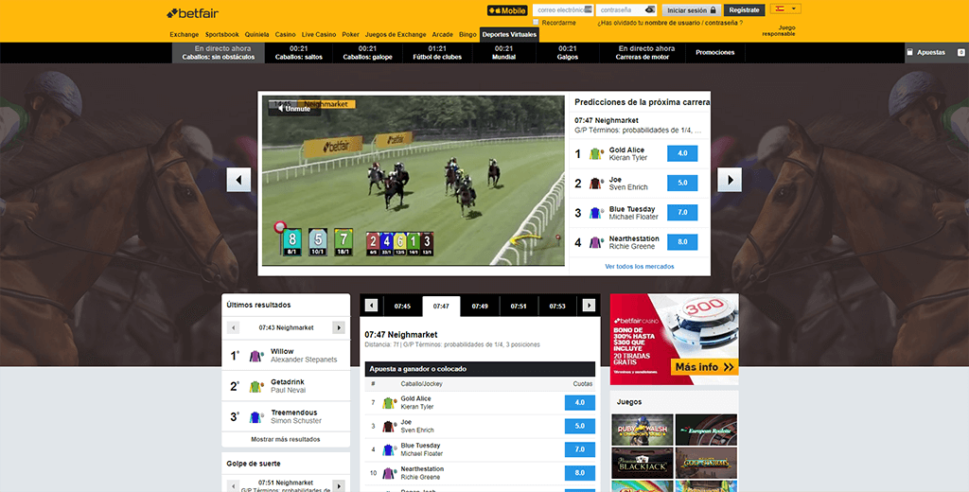
Task: Move race times right with arrow
Action: (x=589, y=306)
